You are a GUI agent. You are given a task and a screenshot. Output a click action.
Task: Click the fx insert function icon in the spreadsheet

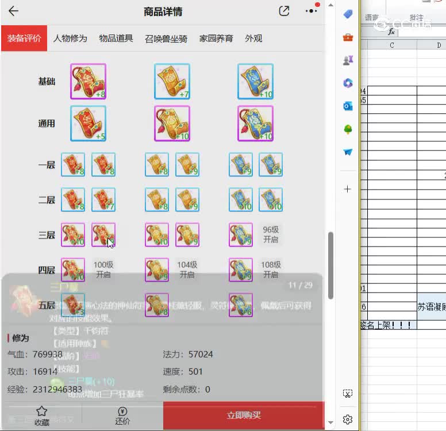click(x=391, y=32)
